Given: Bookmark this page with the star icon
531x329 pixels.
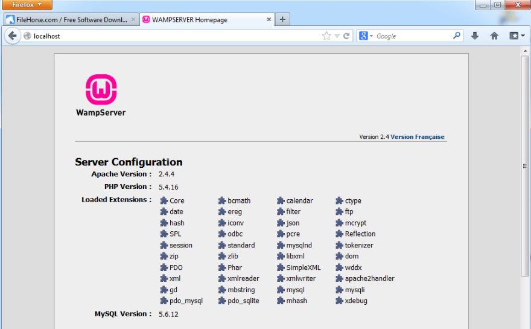Looking at the screenshot, I should coord(326,36).
